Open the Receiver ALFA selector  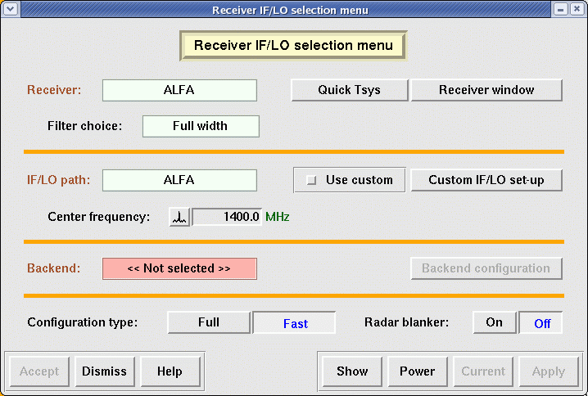179,90
